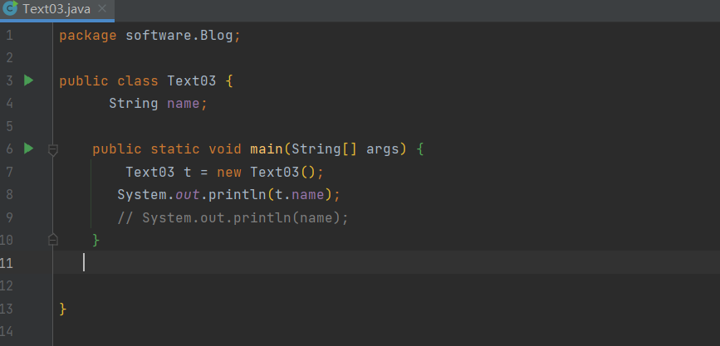Click 'static' keyword on line 6
The height and width of the screenshot is (346, 720).
[x=175, y=149]
